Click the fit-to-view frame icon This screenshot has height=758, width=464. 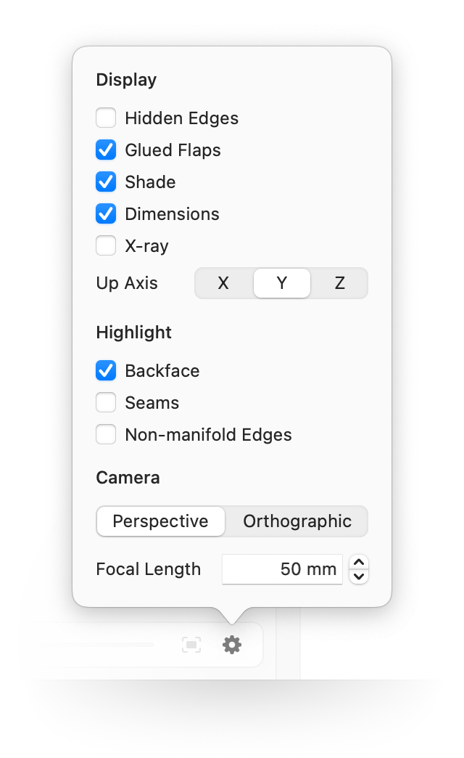(191, 644)
